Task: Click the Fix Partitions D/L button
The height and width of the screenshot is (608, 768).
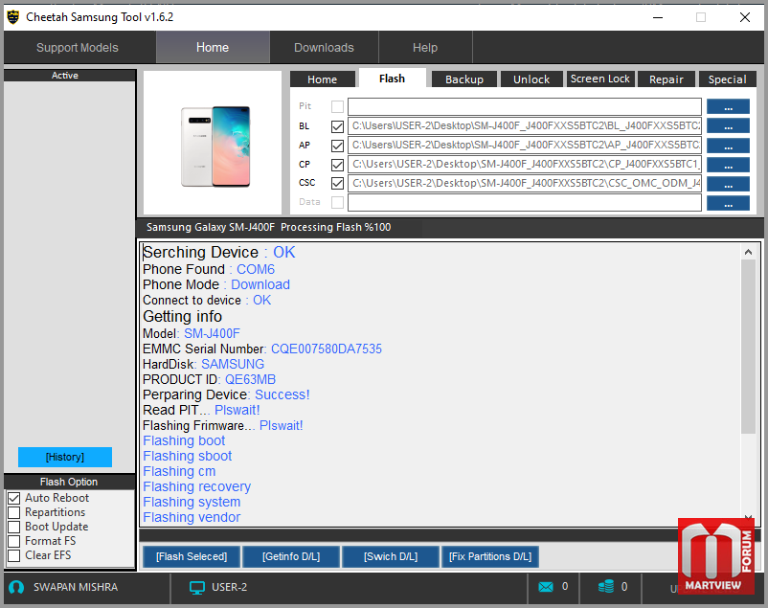Action: [x=490, y=556]
